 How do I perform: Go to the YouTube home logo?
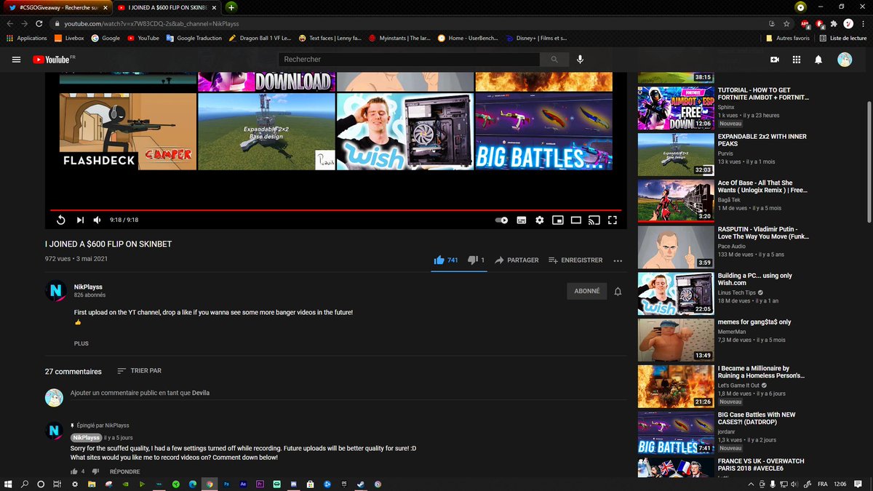coord(53,60)
